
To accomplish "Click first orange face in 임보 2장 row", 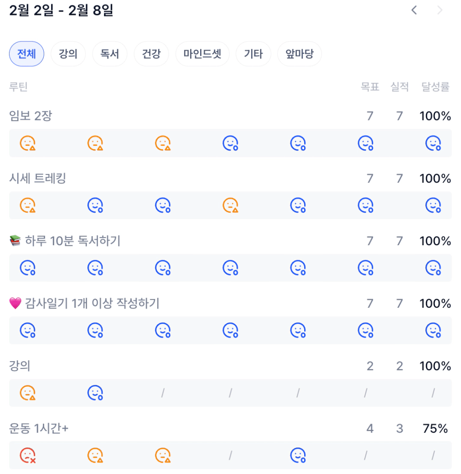I will [x=28, y=143].
